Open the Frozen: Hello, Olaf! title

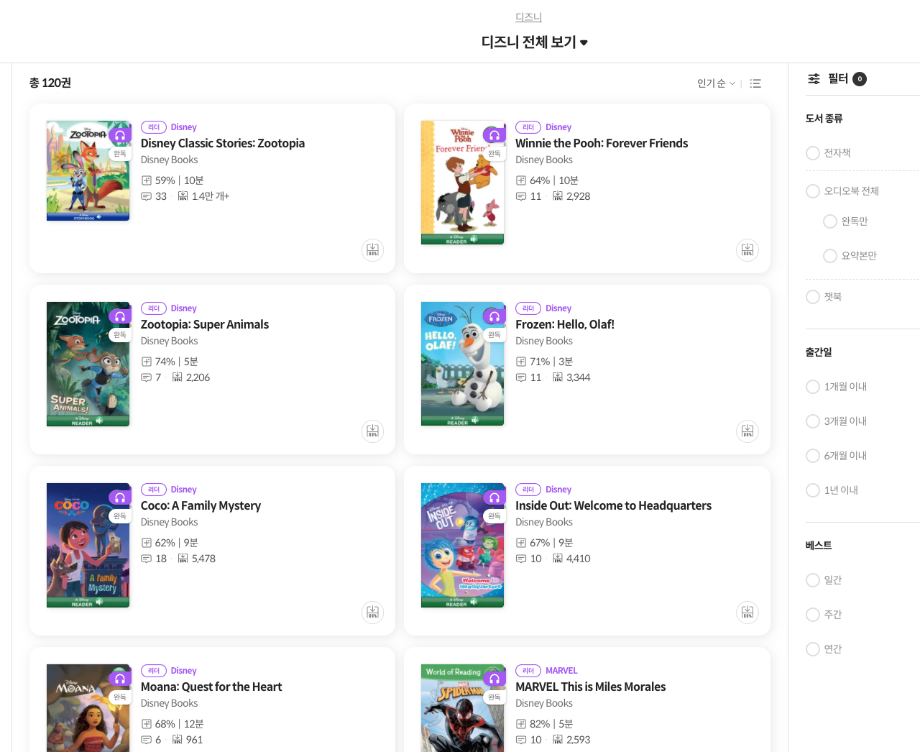(565, 324)
